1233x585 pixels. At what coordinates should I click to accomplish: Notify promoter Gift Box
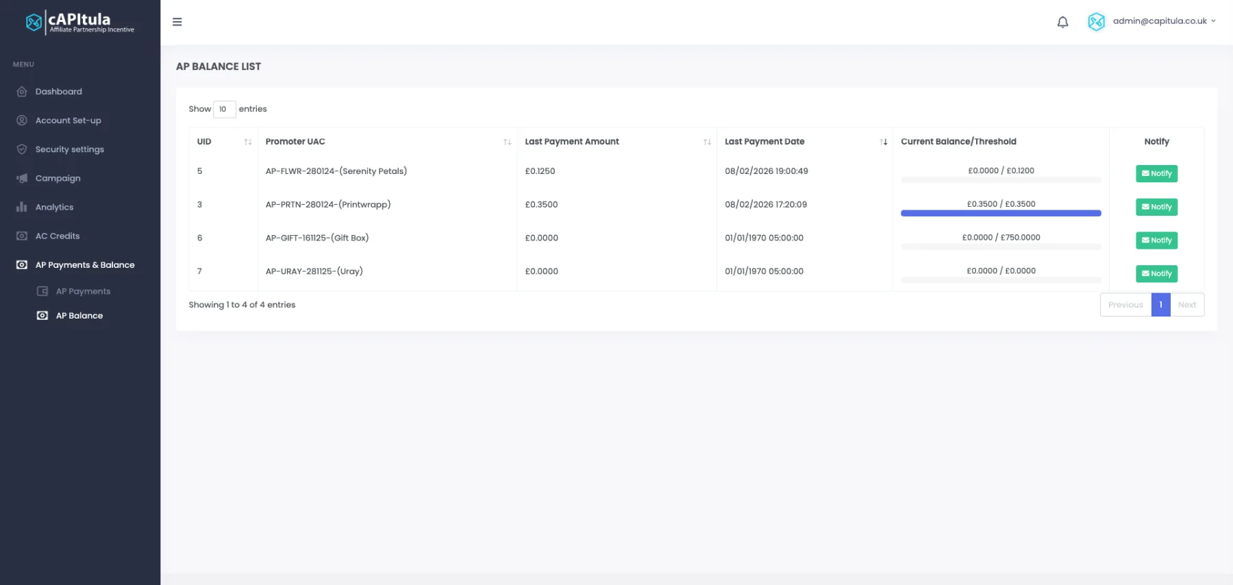pos(1156,240)
